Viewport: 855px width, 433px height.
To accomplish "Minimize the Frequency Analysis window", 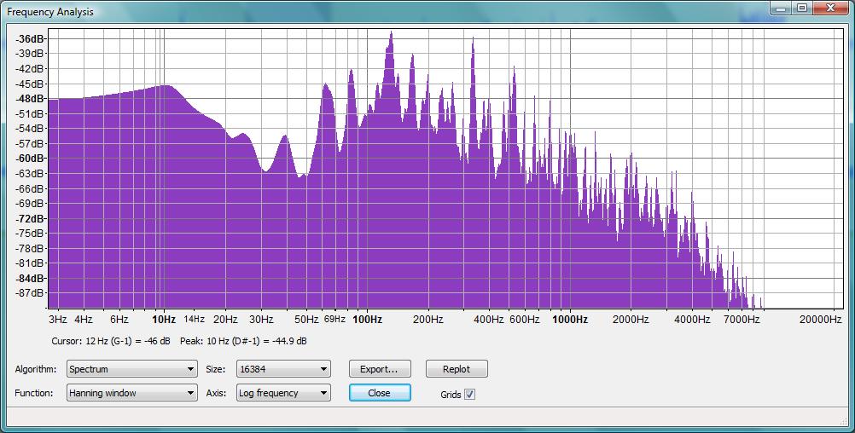I will coord(781,9).
